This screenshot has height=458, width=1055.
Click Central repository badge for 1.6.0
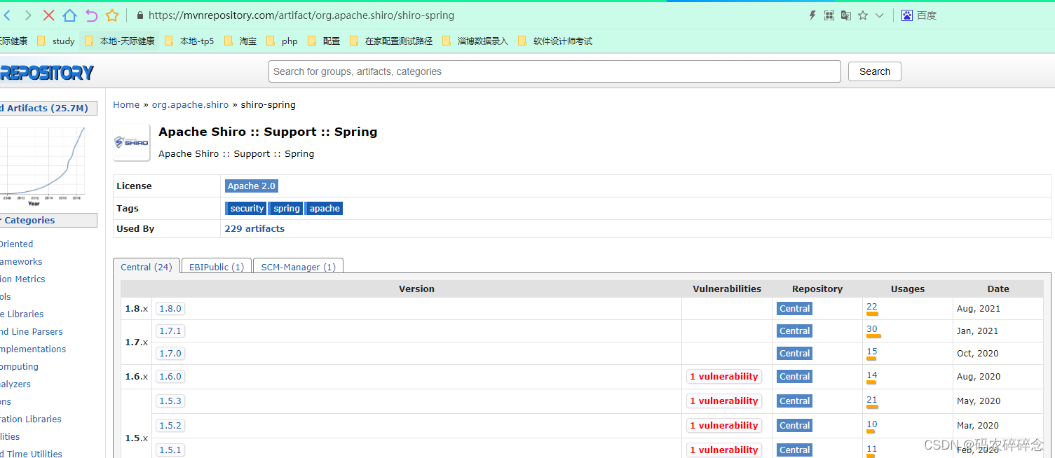(794, 376)
